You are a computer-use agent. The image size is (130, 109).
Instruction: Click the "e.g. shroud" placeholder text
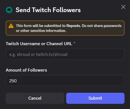20,54
